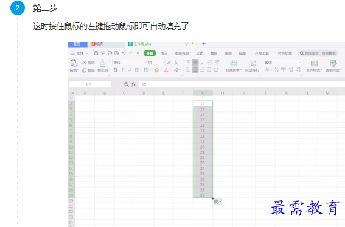The height and width of the screenshot is (227, 345).
Task: Click the Conditional Formatting icon
Action: 314,63
